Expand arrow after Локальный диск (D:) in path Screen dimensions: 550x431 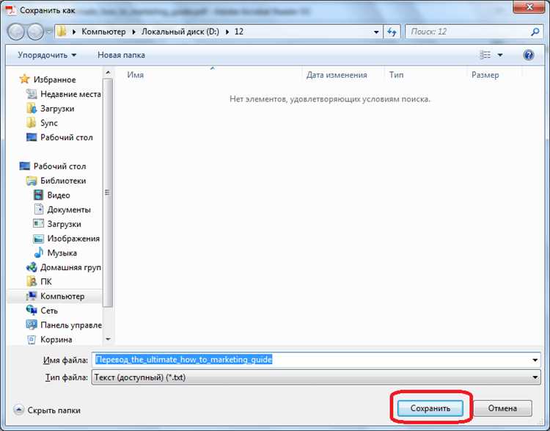[x=227, y=32]
